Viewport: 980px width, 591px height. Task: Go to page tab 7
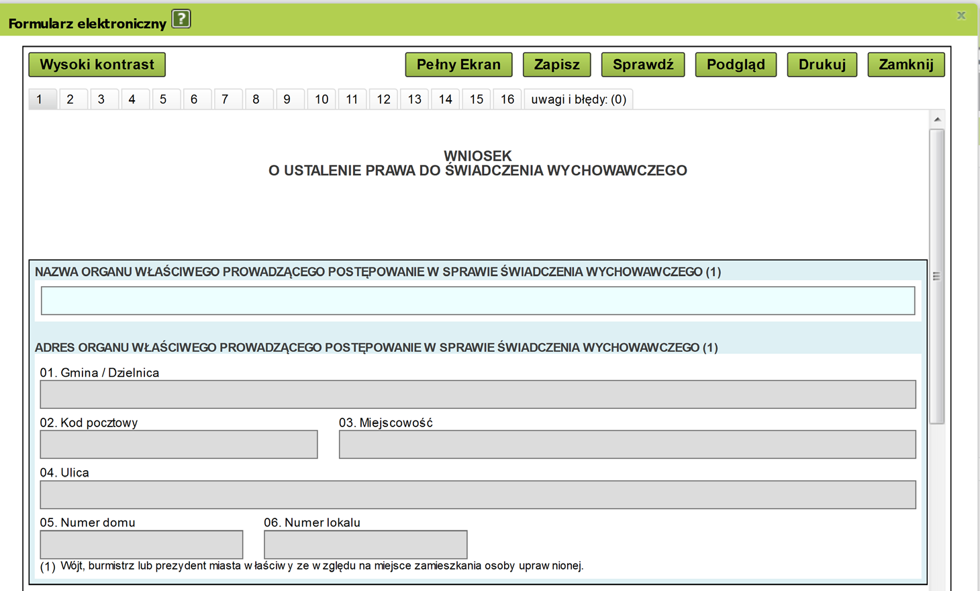click(228, 99)
